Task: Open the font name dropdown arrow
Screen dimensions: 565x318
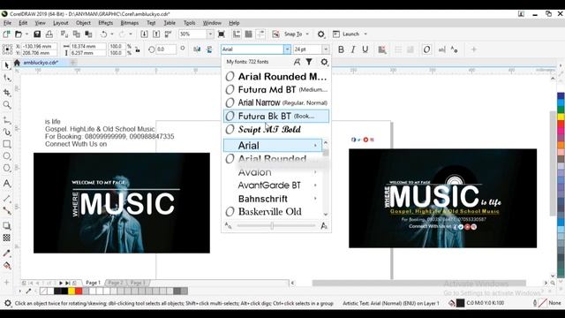Action: 287,49
